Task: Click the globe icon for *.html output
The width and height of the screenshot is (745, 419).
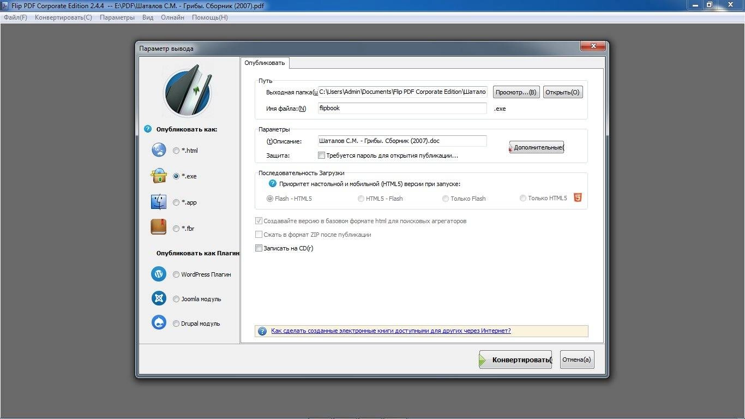Action: [159, 150]
